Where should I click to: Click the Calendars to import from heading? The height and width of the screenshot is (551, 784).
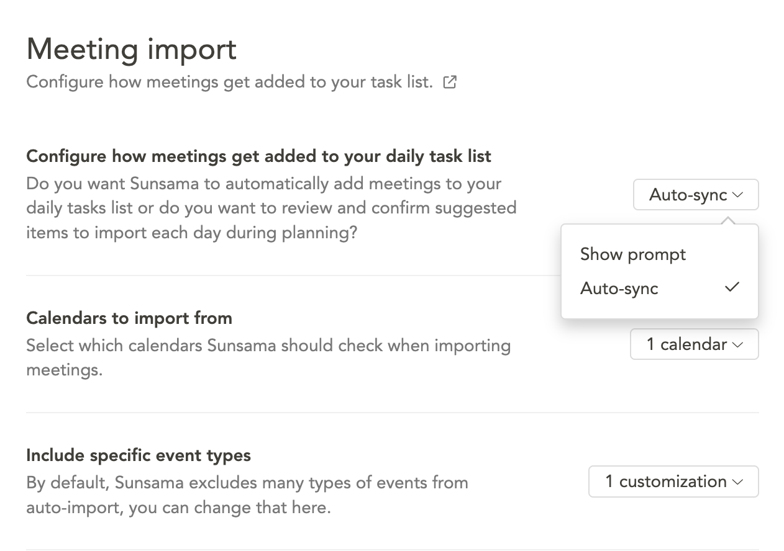pos(129,318)
